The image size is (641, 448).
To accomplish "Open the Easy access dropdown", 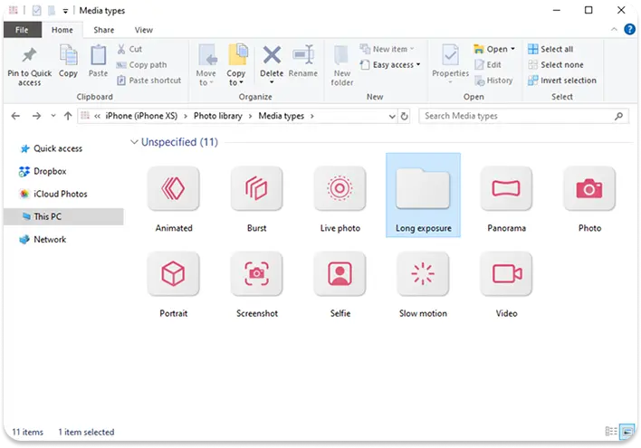I will tap(390, 64).
